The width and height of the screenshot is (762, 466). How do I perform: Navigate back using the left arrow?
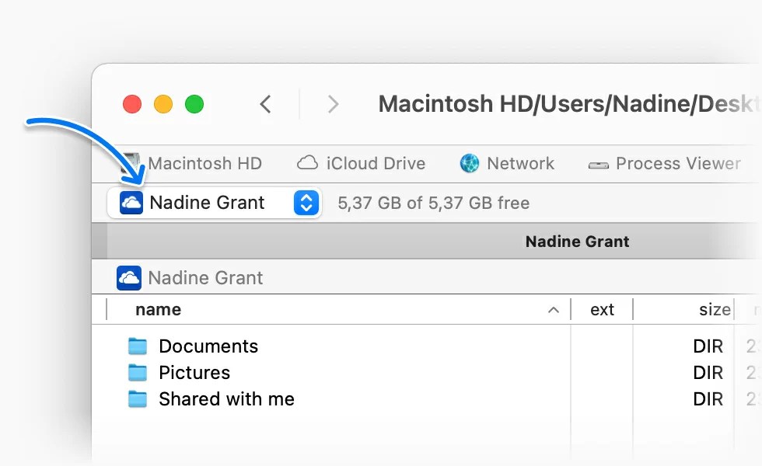pyautogui.click(x=265, y=103)
